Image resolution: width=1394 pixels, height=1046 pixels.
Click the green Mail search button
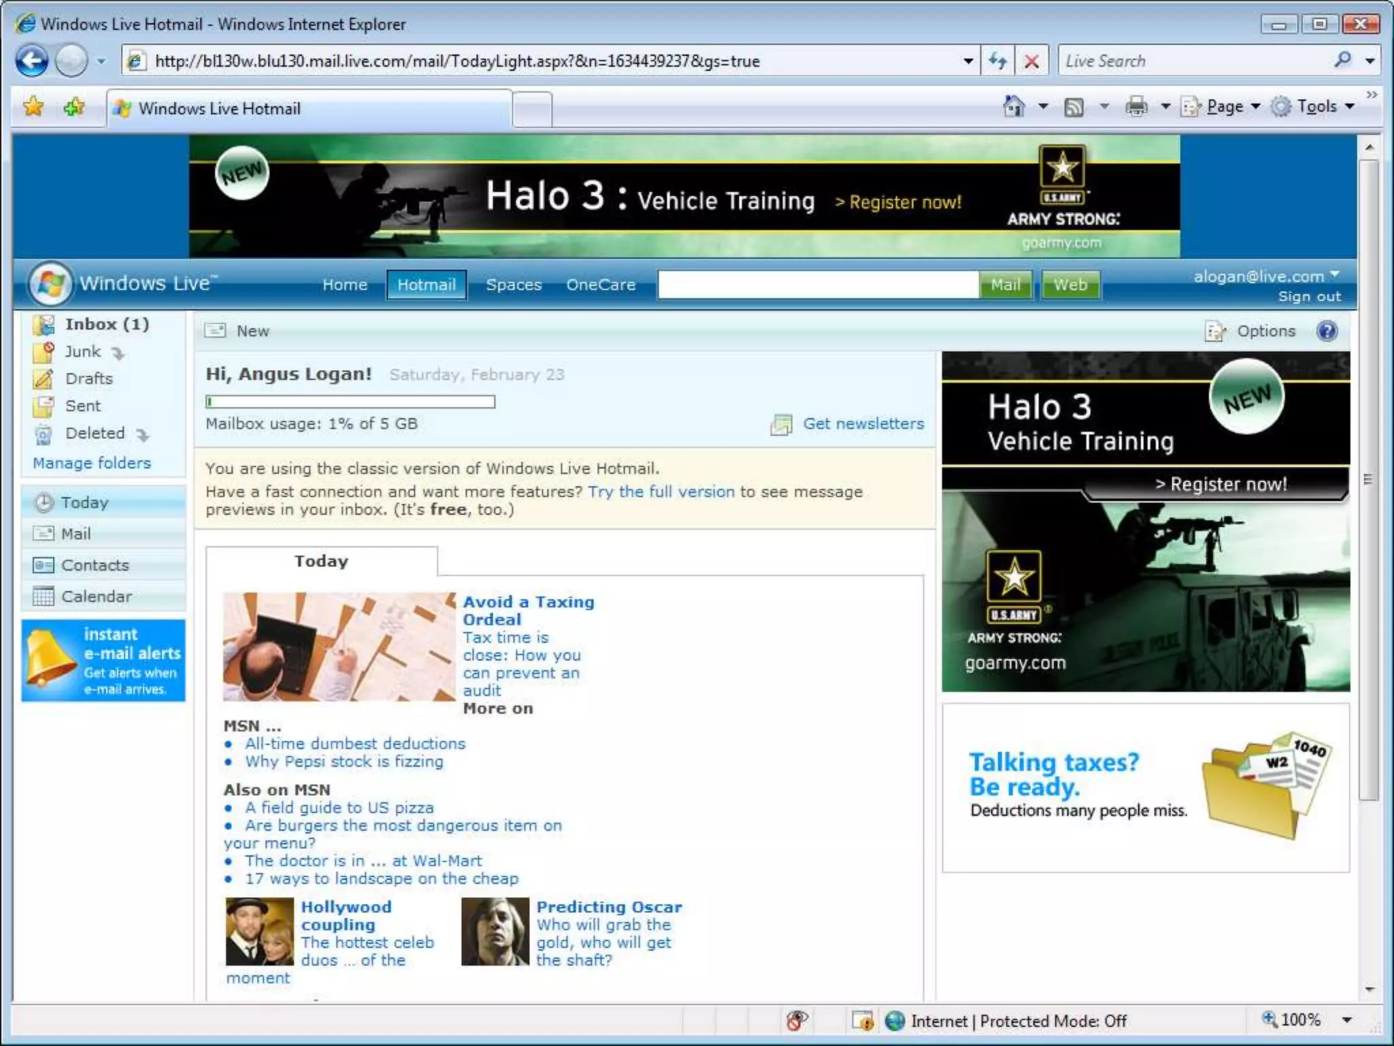coord(1006,285)
